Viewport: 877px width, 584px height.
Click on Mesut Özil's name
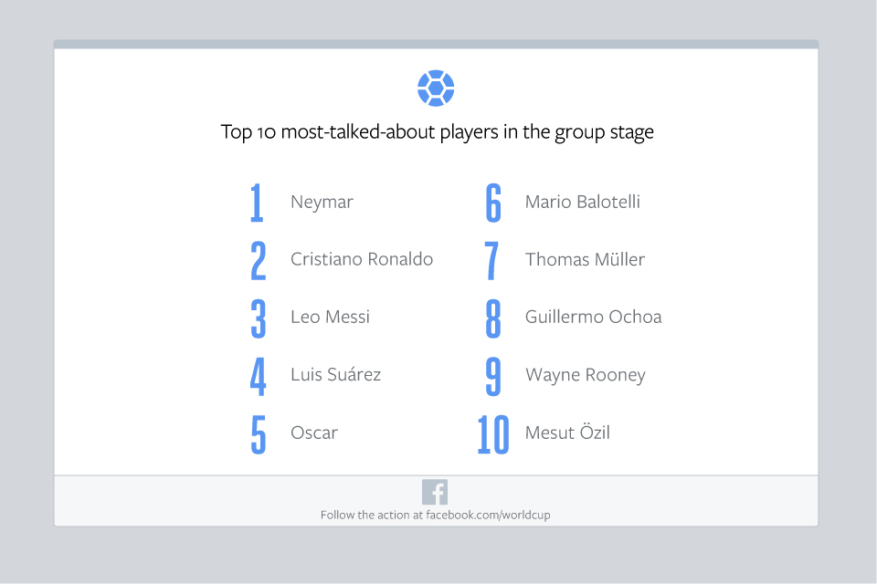pos(567,433)
